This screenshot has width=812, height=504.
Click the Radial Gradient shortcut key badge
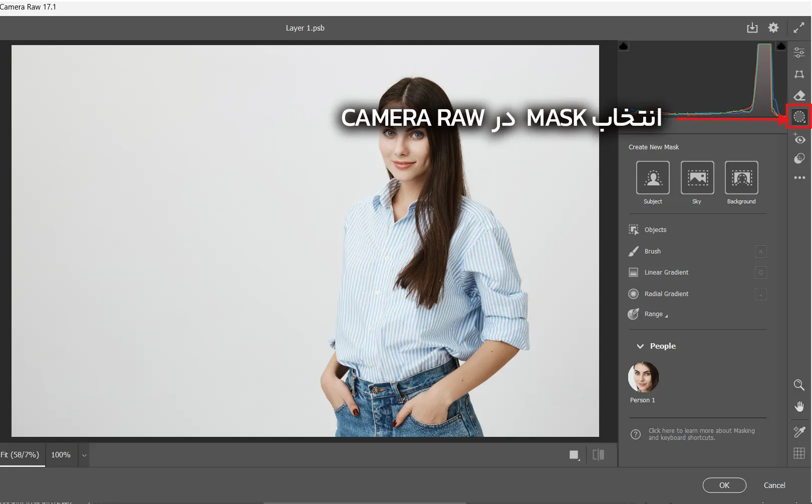tap(760, 294)
